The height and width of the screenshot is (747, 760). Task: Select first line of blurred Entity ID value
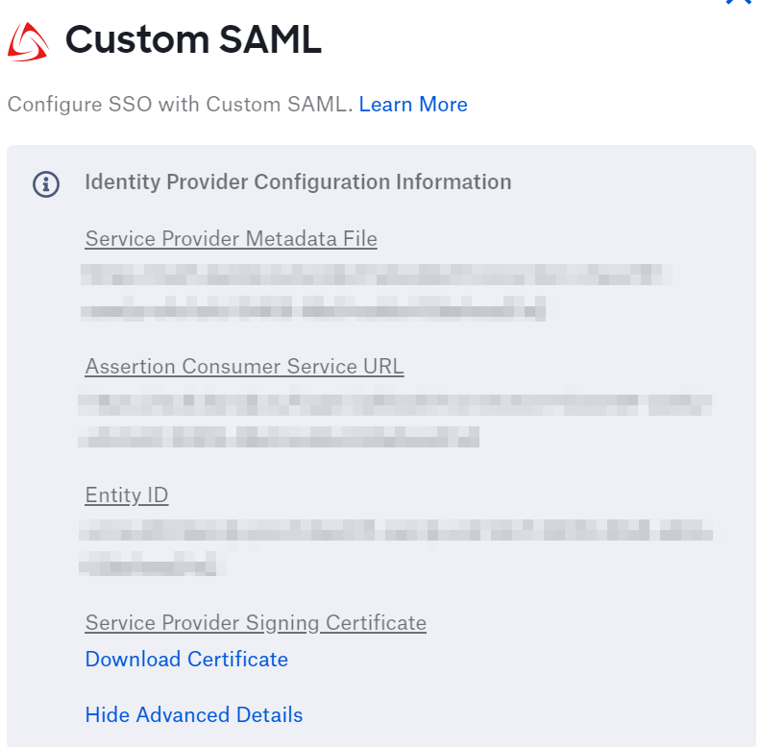(396, 530)
